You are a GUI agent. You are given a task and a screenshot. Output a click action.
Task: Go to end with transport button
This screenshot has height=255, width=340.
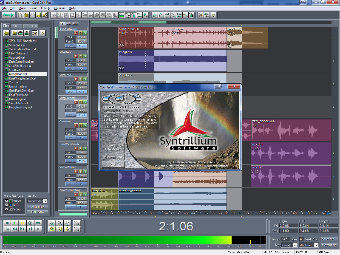click(x=30, y=229)
